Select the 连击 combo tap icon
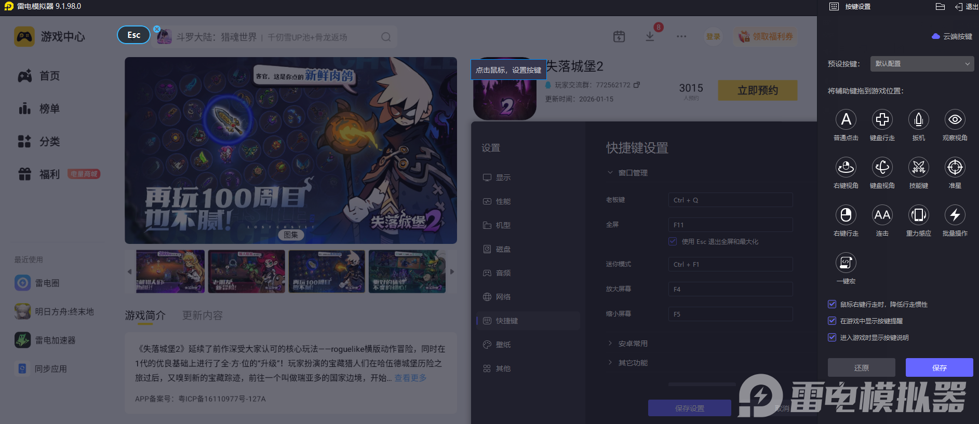 pos(882,215)
